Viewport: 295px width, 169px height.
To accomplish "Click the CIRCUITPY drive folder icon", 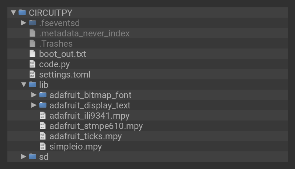I will (22, 12).
